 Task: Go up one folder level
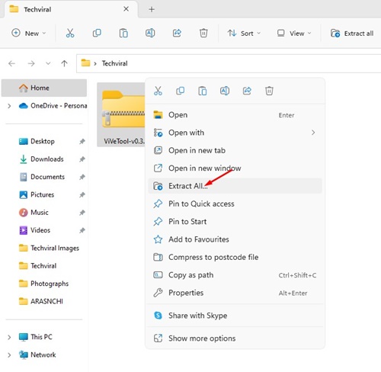tap(64, 63)
